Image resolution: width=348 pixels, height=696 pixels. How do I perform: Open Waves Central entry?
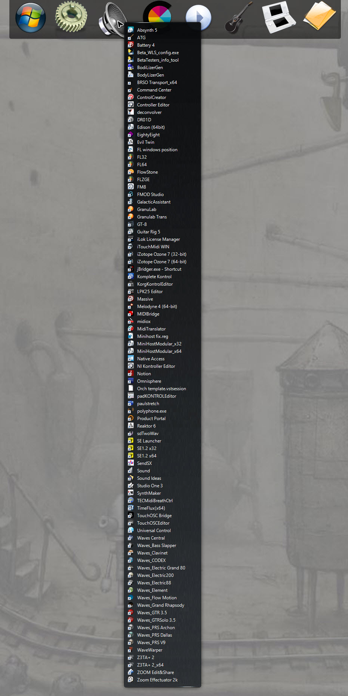point(151,538)
